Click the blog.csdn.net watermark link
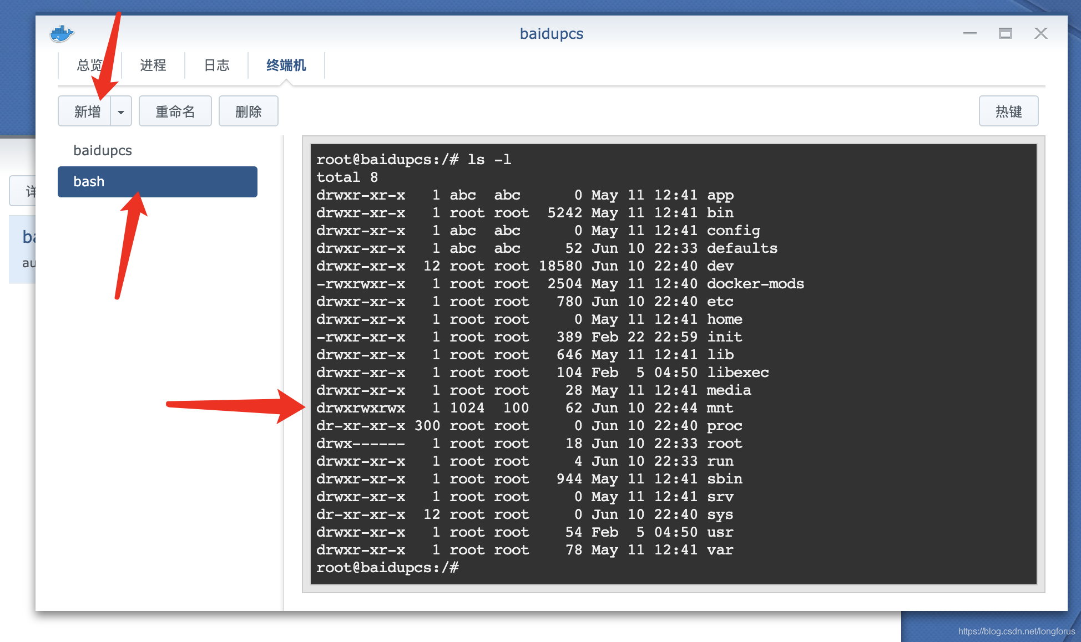This screenshot has width=1081, height=642. 1016,631
